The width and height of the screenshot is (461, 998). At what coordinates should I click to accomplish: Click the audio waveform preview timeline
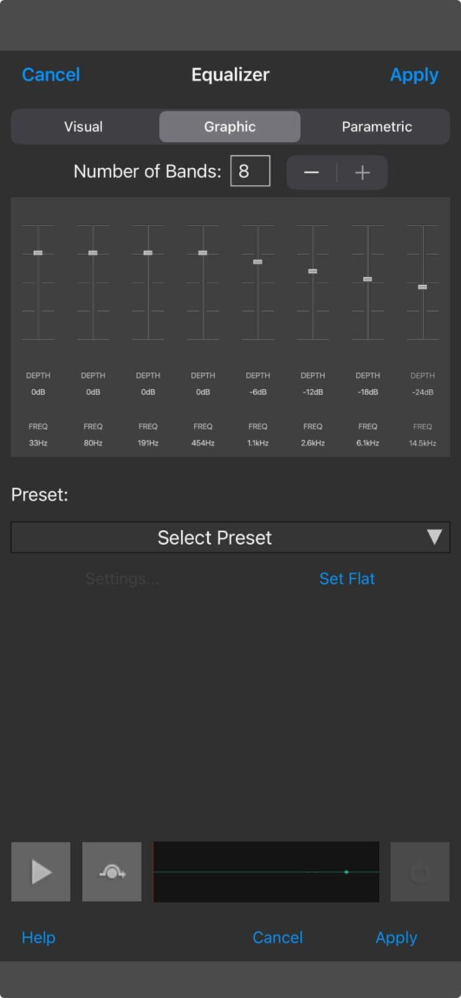266,871
